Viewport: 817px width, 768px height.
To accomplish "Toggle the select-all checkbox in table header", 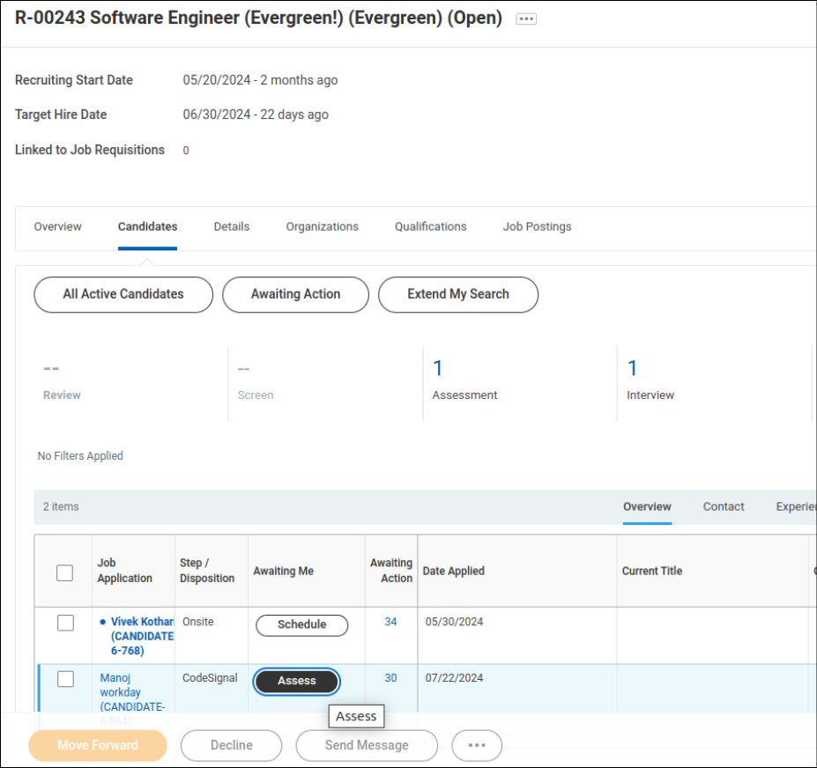I will [x=65, y=572].
